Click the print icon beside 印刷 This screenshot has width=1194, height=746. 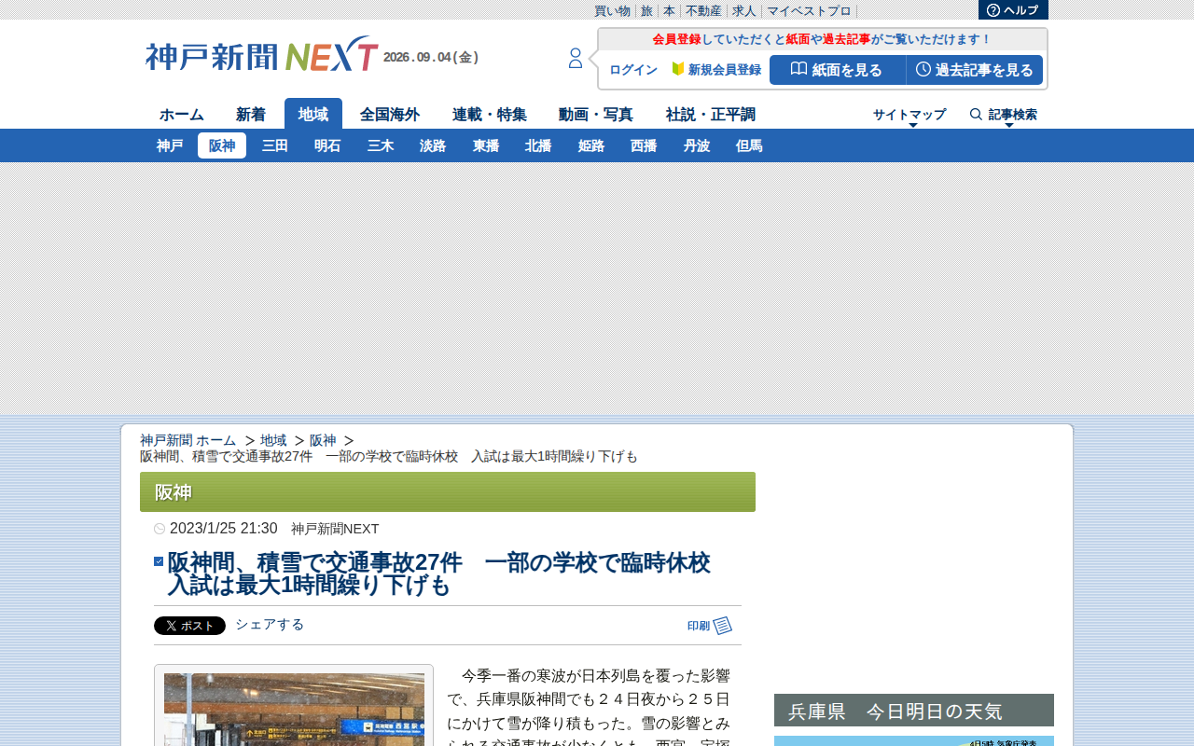pos(723,626)
